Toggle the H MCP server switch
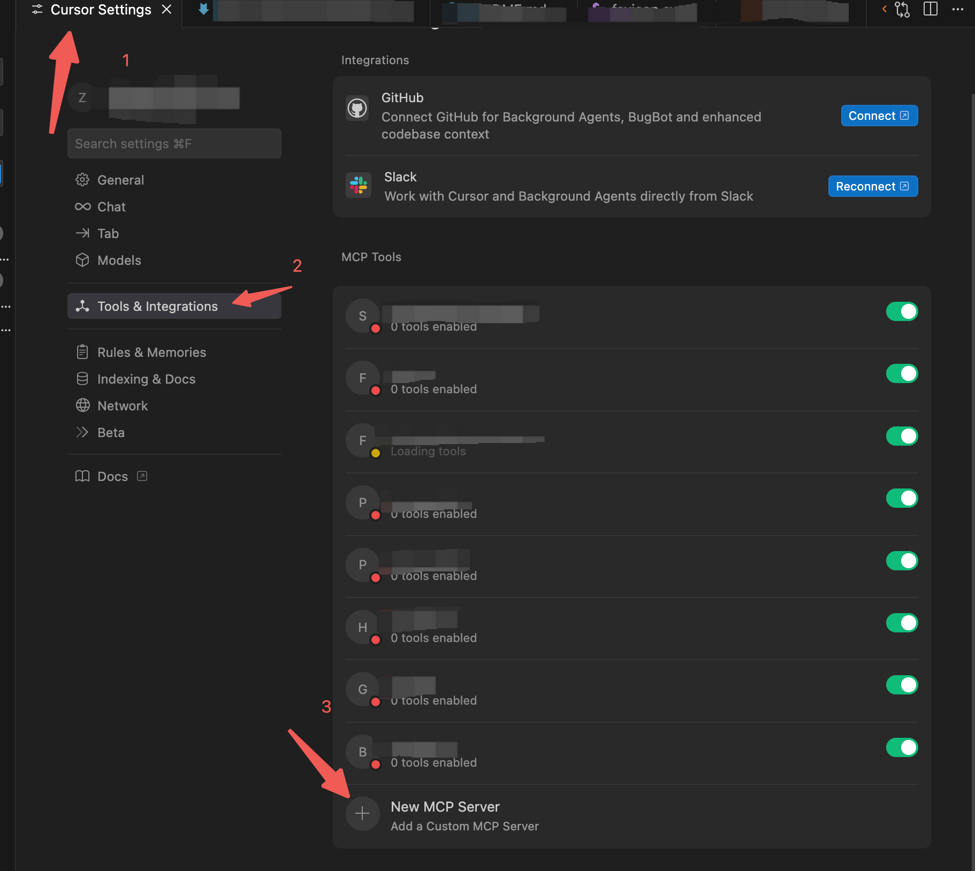This screenshot has height=871, width=975. 902,623
